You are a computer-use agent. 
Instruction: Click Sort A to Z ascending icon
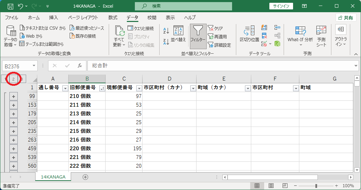click(x=166, y=30)
